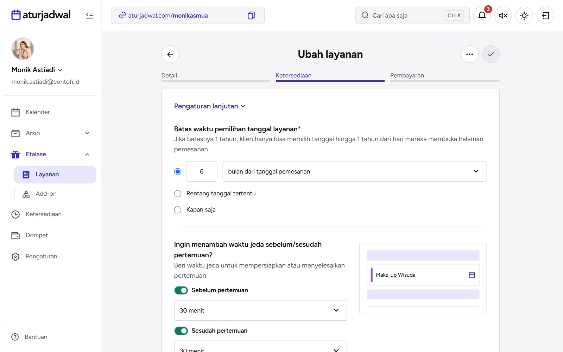Image resolution: width=563 pixels, height=352 pixels.
Task: Open the Monik Astiadi account dropdown
Action: point(37,70)
